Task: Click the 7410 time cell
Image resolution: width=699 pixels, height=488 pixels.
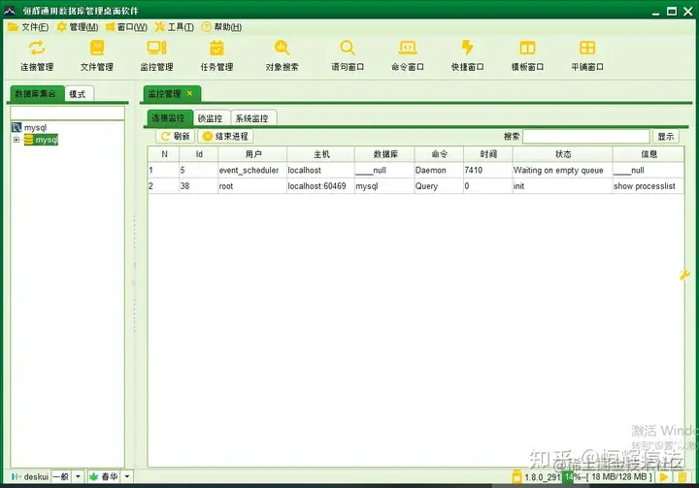Action: click(487, 170)
